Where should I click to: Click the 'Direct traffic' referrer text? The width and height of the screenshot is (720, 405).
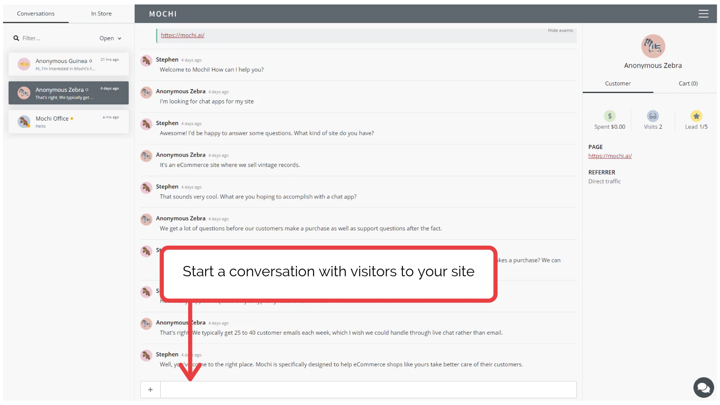click(604, 181)
